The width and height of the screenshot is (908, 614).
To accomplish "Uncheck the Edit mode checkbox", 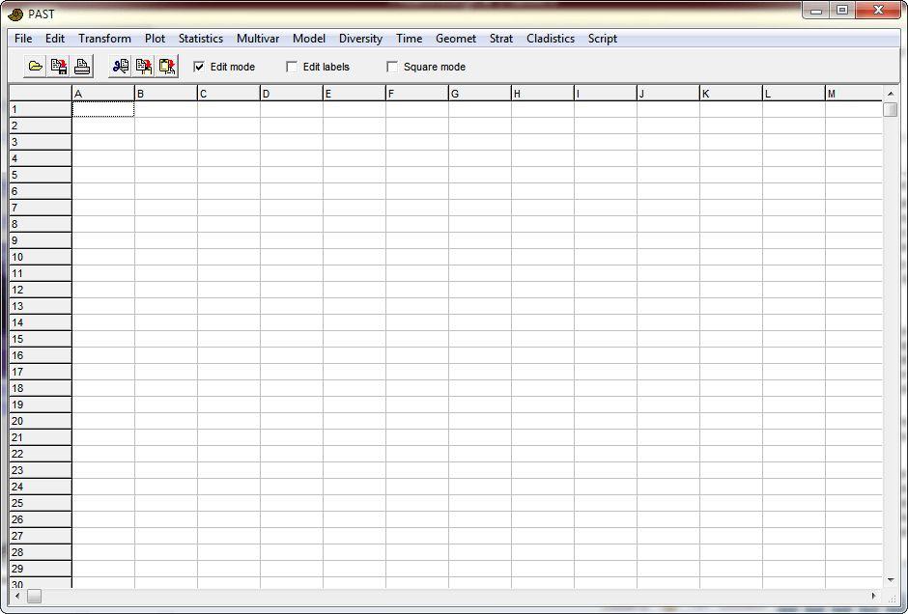I will click(x=199, y=67).
